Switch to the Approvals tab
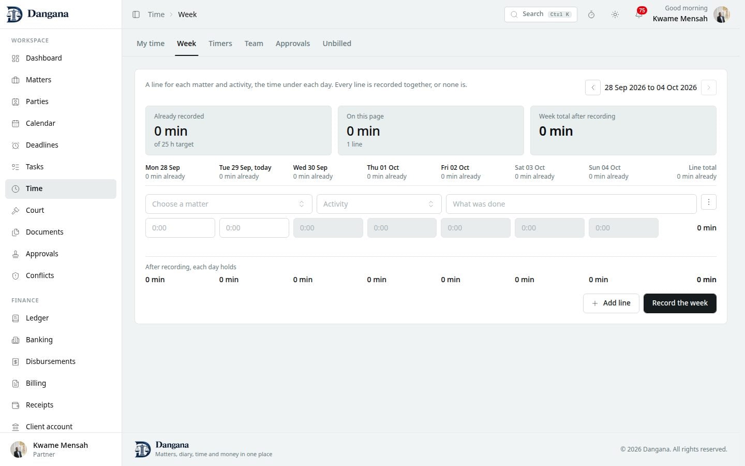The image size is (745, 466). coord(293,43)
